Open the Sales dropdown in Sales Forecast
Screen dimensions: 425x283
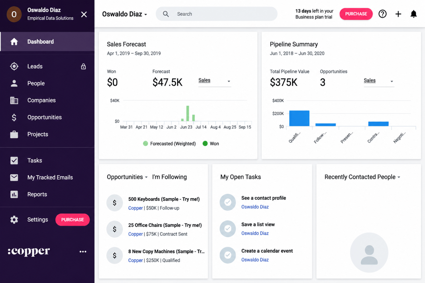tap(215, 81)
